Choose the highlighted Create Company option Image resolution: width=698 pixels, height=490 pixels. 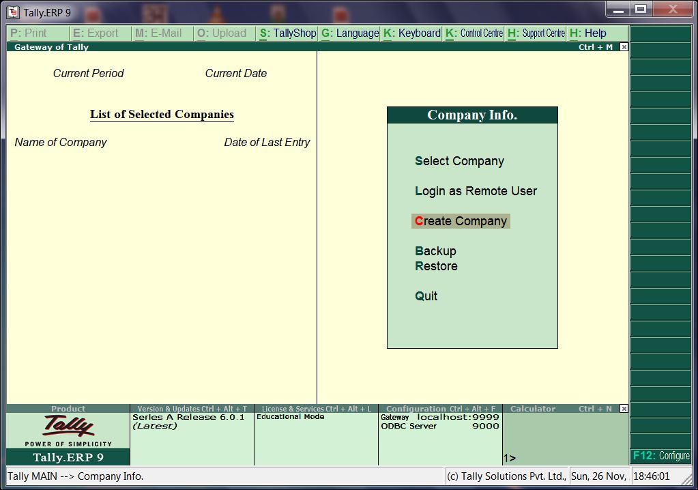point(461,221)
